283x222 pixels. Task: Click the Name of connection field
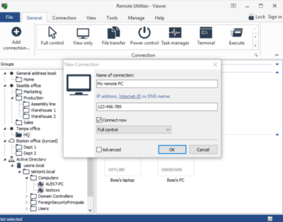click(x=157, y=84)
